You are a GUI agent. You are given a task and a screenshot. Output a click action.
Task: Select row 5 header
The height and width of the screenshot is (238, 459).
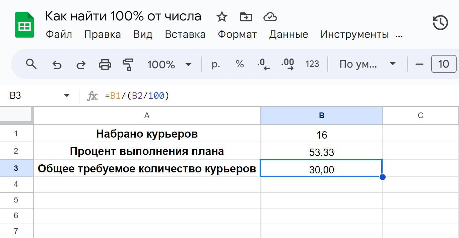click(x=16, y=200)
